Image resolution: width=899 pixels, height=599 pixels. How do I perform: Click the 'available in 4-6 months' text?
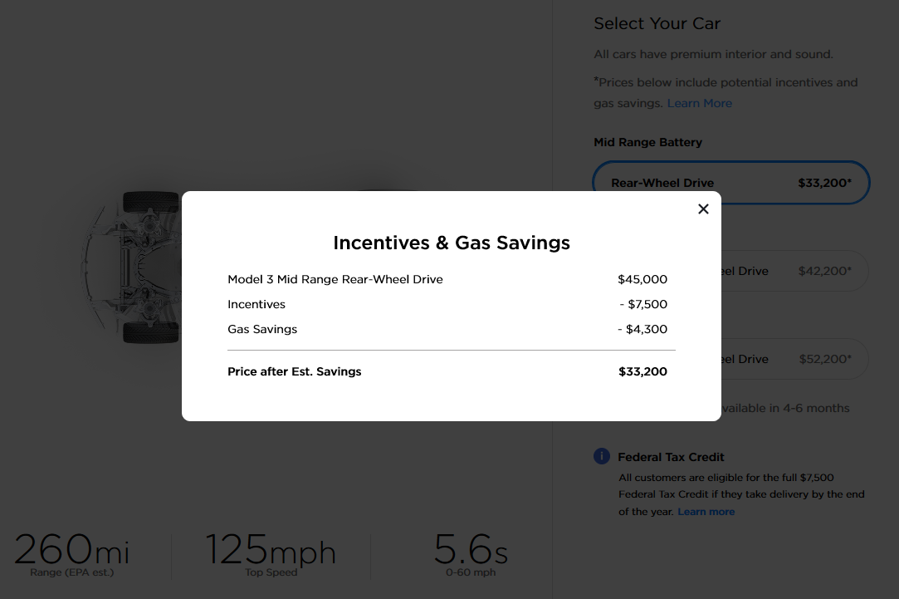[x=785, y=408]
